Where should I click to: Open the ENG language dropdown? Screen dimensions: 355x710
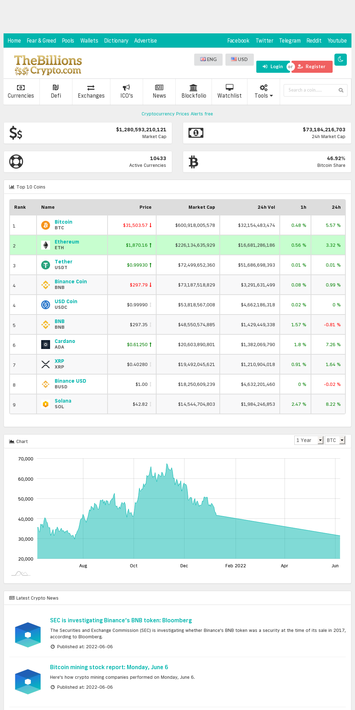point(208,60)
